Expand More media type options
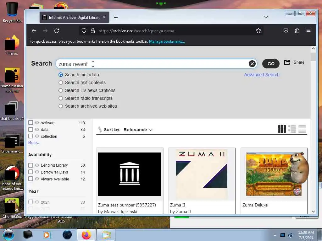322x241 pixels. tap(34, 143)
